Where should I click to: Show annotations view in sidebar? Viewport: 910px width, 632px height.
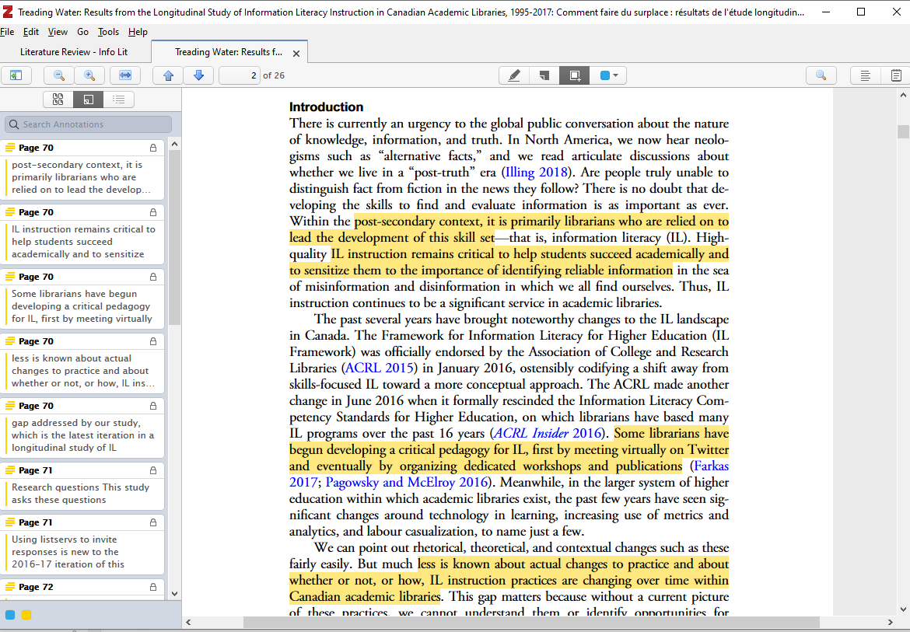click(88, 100)
